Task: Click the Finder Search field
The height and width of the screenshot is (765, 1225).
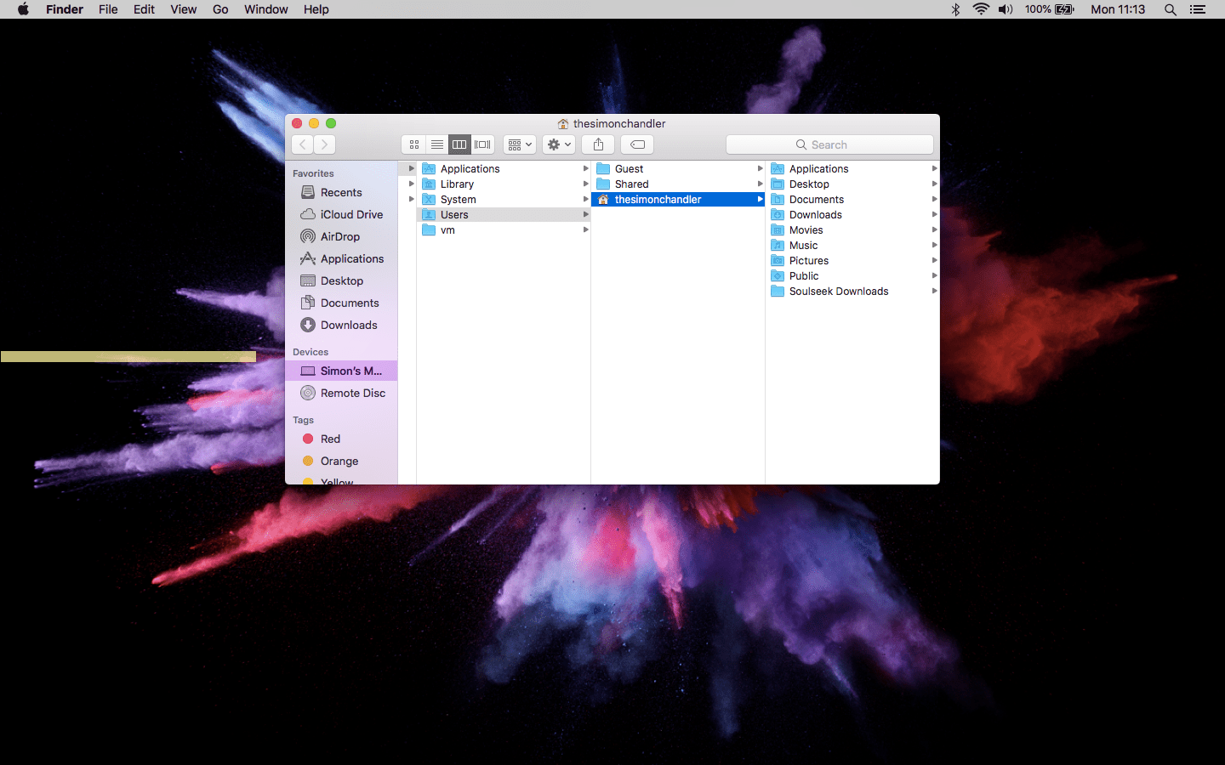Action: (x=829, y=144)
